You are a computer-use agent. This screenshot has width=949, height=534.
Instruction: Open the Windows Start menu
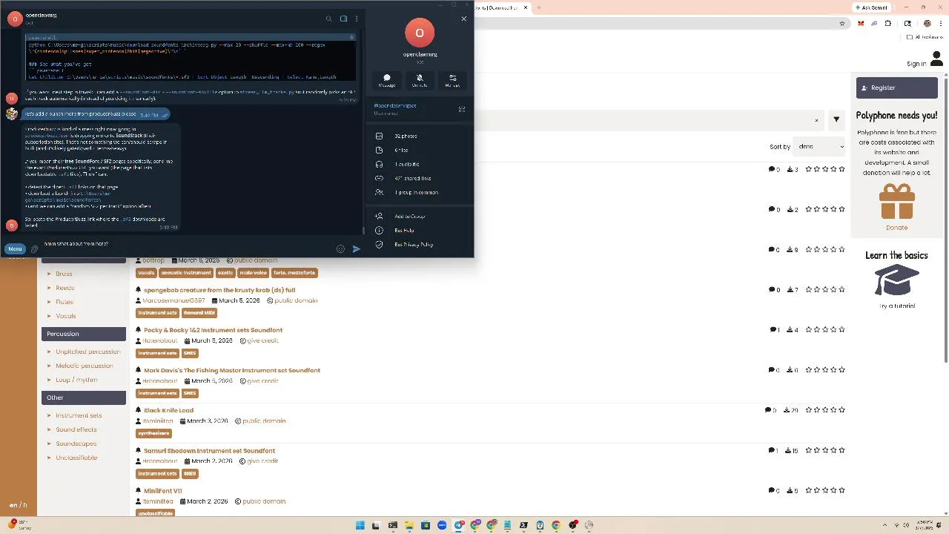360,525
